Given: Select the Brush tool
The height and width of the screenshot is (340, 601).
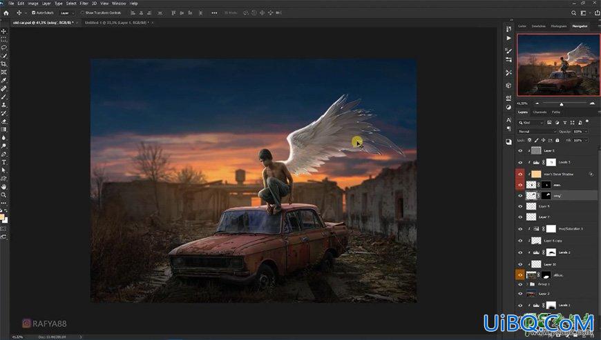Looking at the screenshot, I should [4, 97].
